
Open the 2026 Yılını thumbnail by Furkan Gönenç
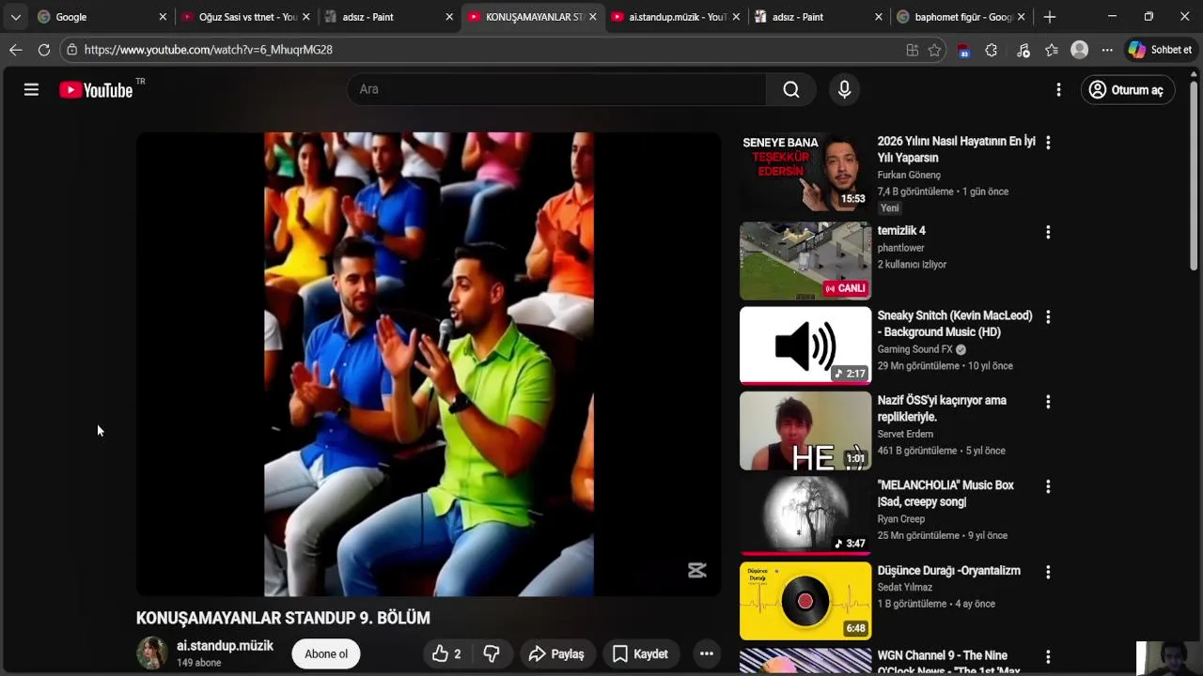pyautogui.click(x=805, y=174)
